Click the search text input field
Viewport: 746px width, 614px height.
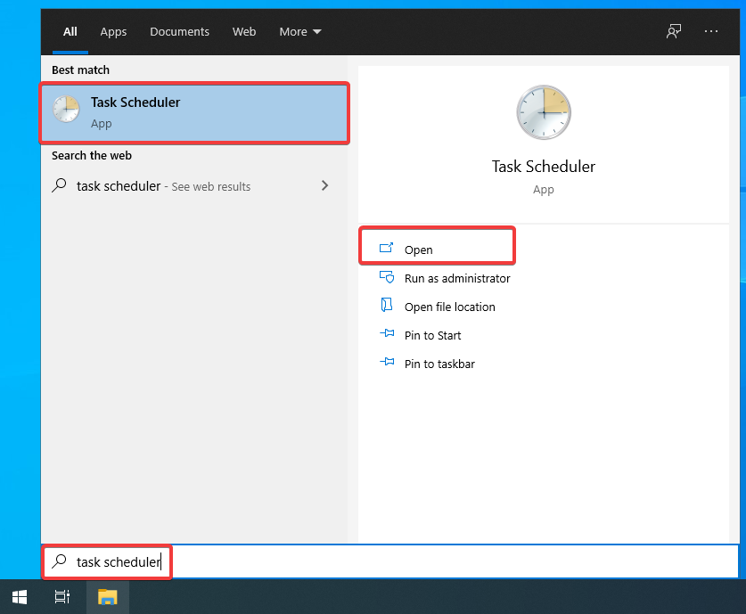point(390,561)
